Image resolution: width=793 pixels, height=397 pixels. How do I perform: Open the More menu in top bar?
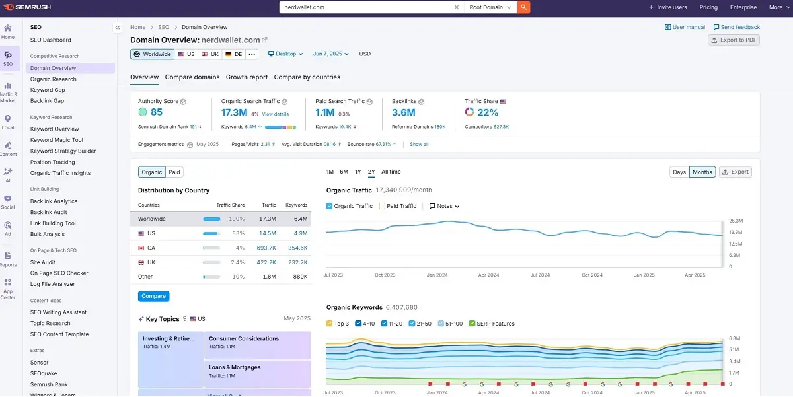click(x=778, y=7)
